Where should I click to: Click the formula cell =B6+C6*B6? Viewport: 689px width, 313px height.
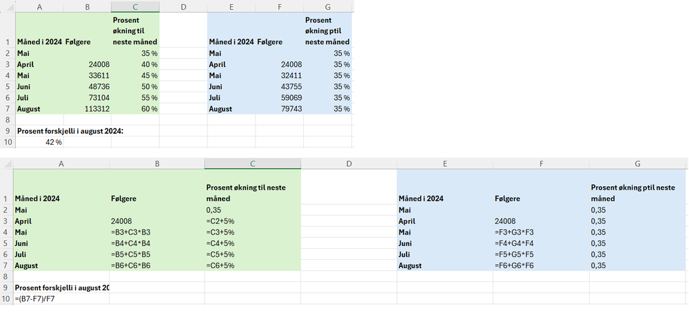point(156,265)
